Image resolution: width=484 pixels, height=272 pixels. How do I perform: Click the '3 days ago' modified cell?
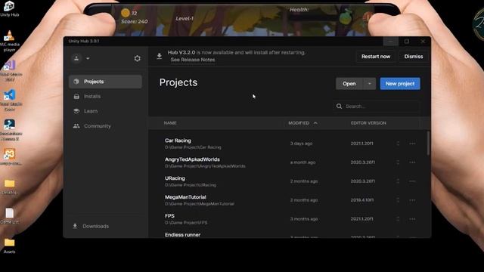point(301,144)
